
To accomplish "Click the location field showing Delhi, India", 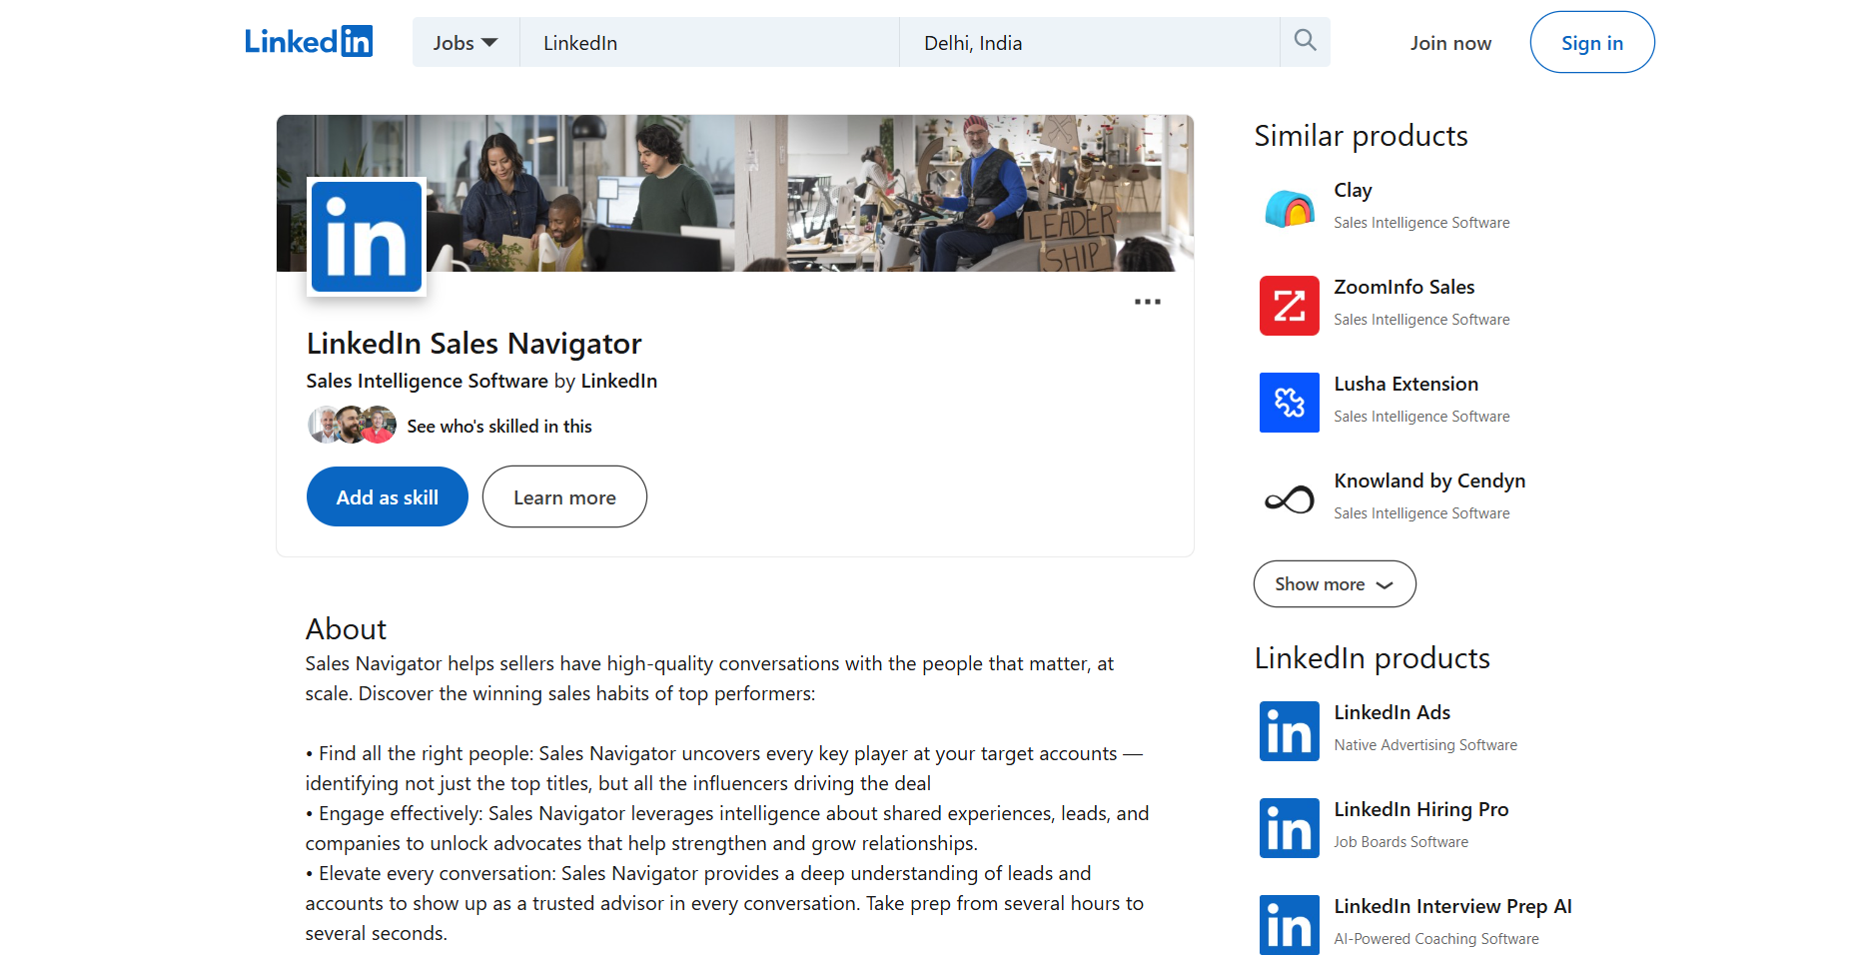I will pos(1090,42).
